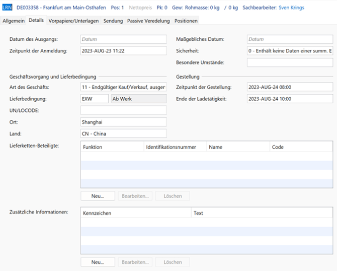
Task: Select the Details tab
Action: point(36,20)
